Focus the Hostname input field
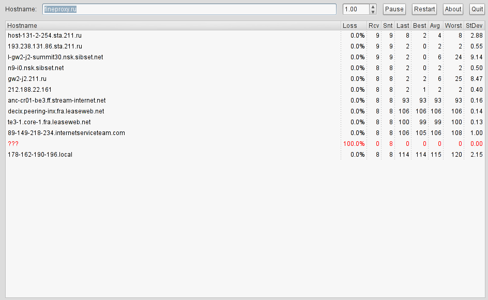The image size is (488, 300). click(x=189, y=9)
